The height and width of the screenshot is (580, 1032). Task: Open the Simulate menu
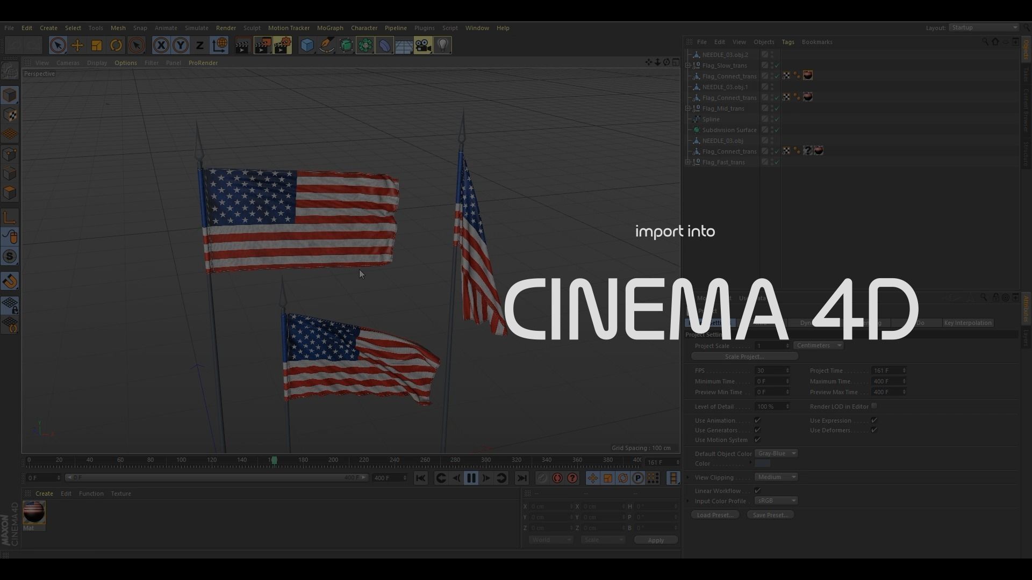tap(196, 28)
